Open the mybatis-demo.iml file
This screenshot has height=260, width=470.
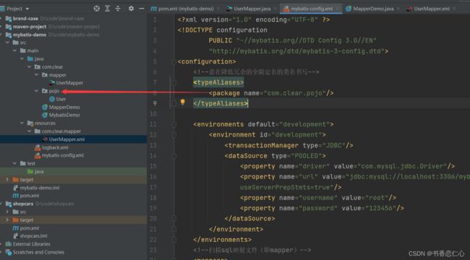40,188
